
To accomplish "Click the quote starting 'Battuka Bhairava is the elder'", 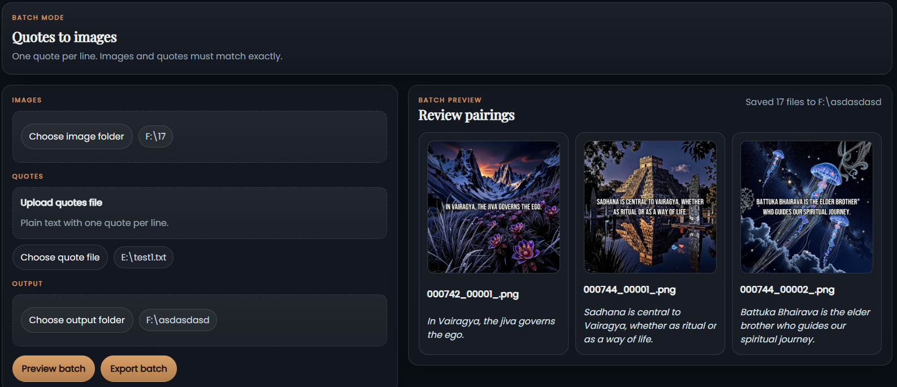I will pyautogui.click(x=805, y=325).
